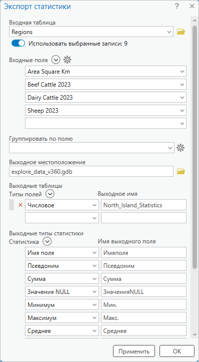Click the OK button
This screenshot has height=362, width=199.
(177, 351)
